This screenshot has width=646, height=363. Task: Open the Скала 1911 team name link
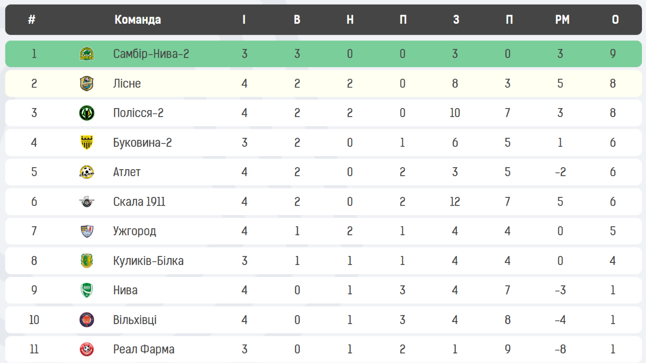coord(139,202)
